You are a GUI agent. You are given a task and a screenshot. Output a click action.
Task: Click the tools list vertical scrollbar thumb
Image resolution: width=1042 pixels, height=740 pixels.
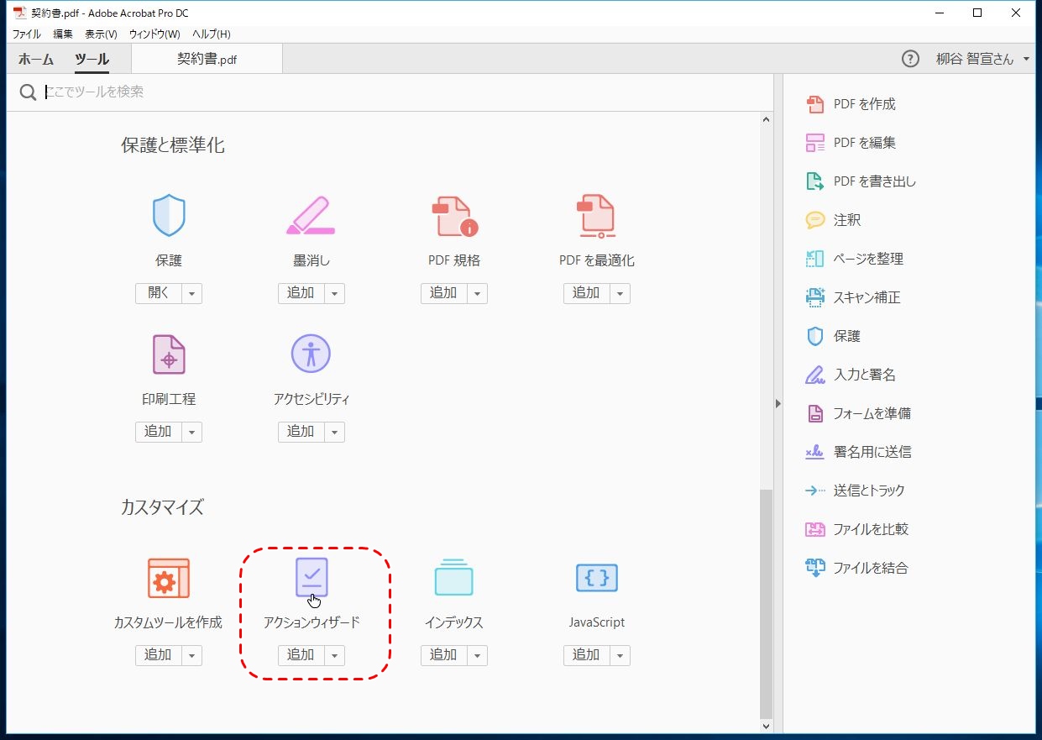tap(766, 603)
